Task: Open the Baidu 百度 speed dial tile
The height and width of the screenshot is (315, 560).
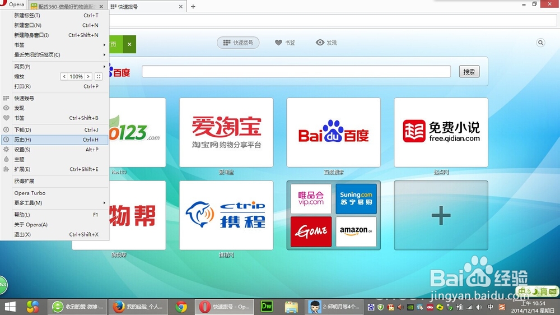Action: pyautogui.click(x=334, y=132)
